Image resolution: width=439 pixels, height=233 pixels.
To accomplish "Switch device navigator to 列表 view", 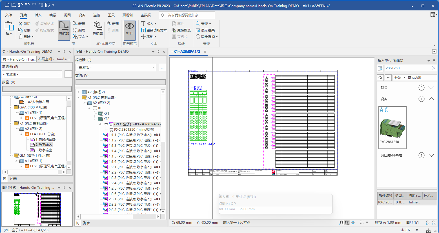I will 86,223.
